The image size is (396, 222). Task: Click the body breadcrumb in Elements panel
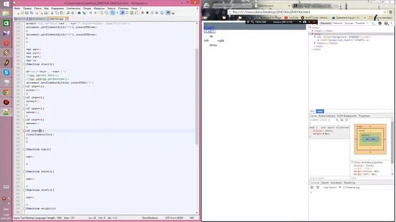pos(320,111)
